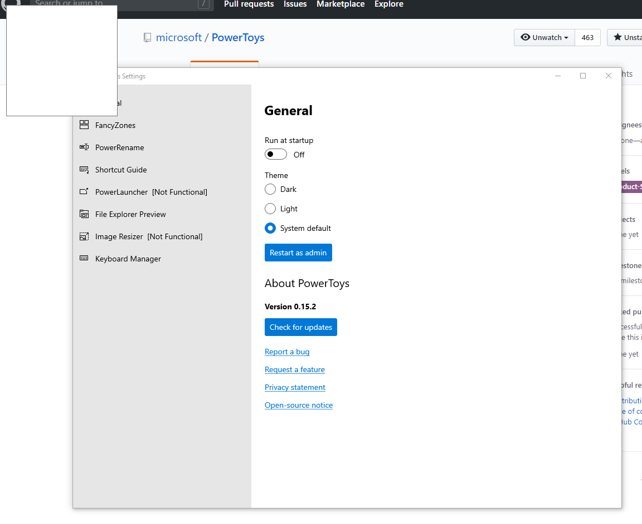Open PowerLauncher [Not Functional] page

pos(162,192)
